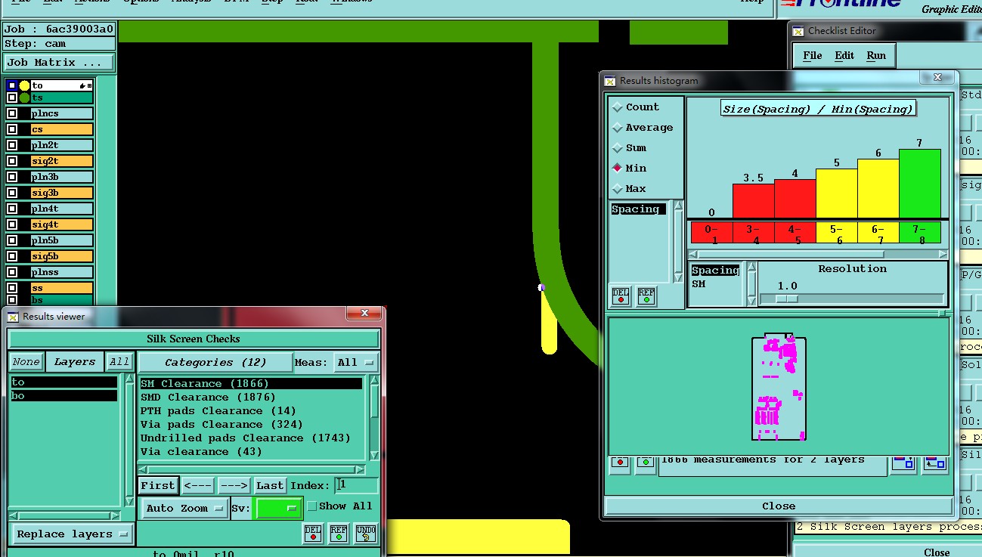
Task: Select layer bo in Layers list
Action: coord(64,396)
